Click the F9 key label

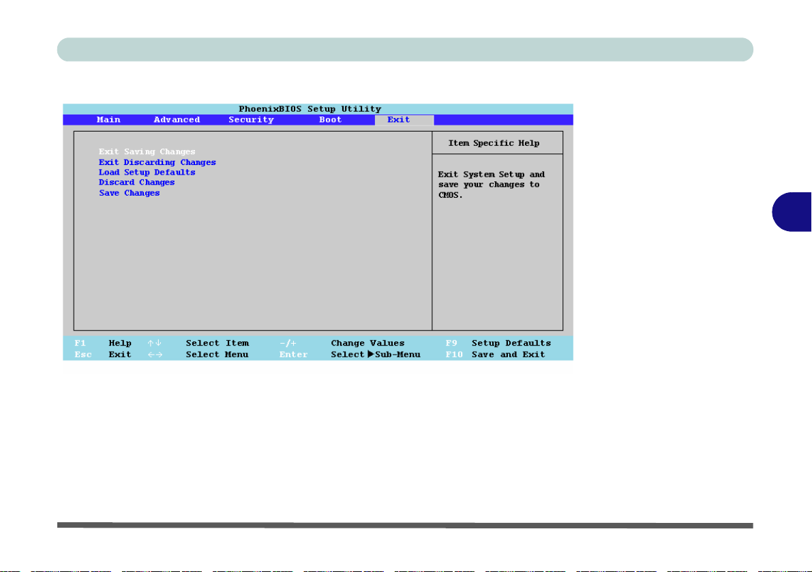(451, 343)
